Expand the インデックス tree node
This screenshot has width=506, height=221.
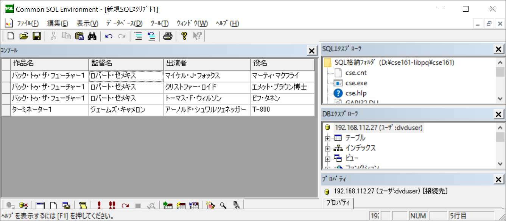click(x=328, y=148)
